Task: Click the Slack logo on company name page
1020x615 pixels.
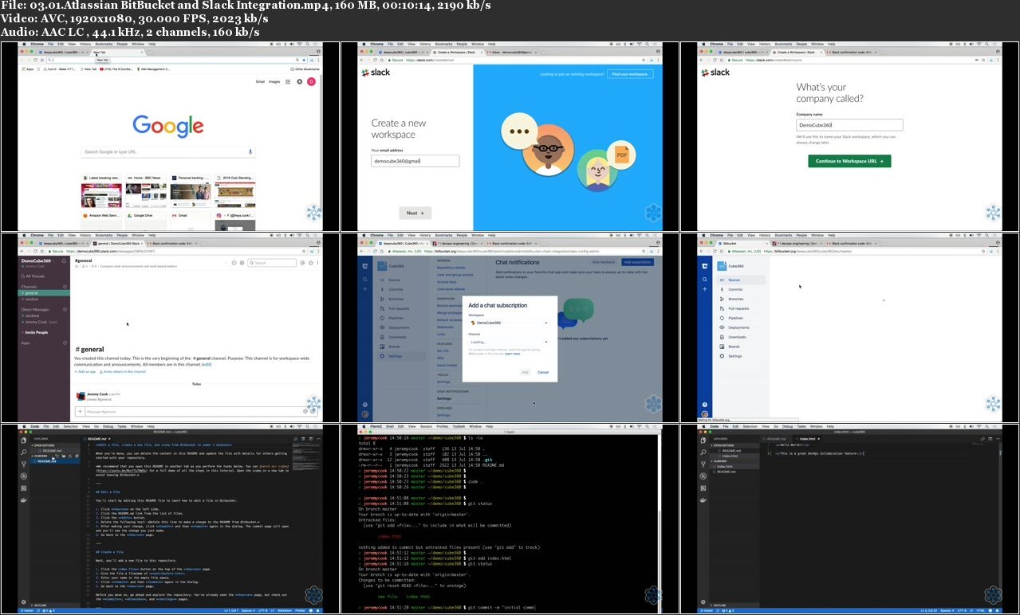Action: pos(715,72)
